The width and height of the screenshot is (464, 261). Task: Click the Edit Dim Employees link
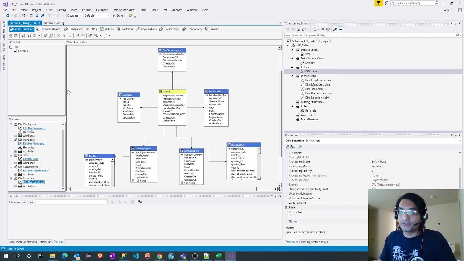34,128
